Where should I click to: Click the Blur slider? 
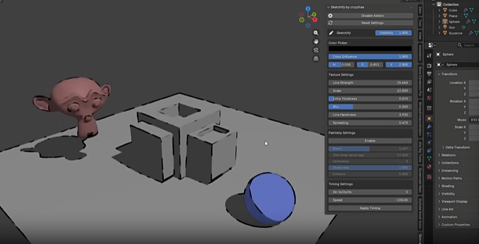click(x=370, y=107)
